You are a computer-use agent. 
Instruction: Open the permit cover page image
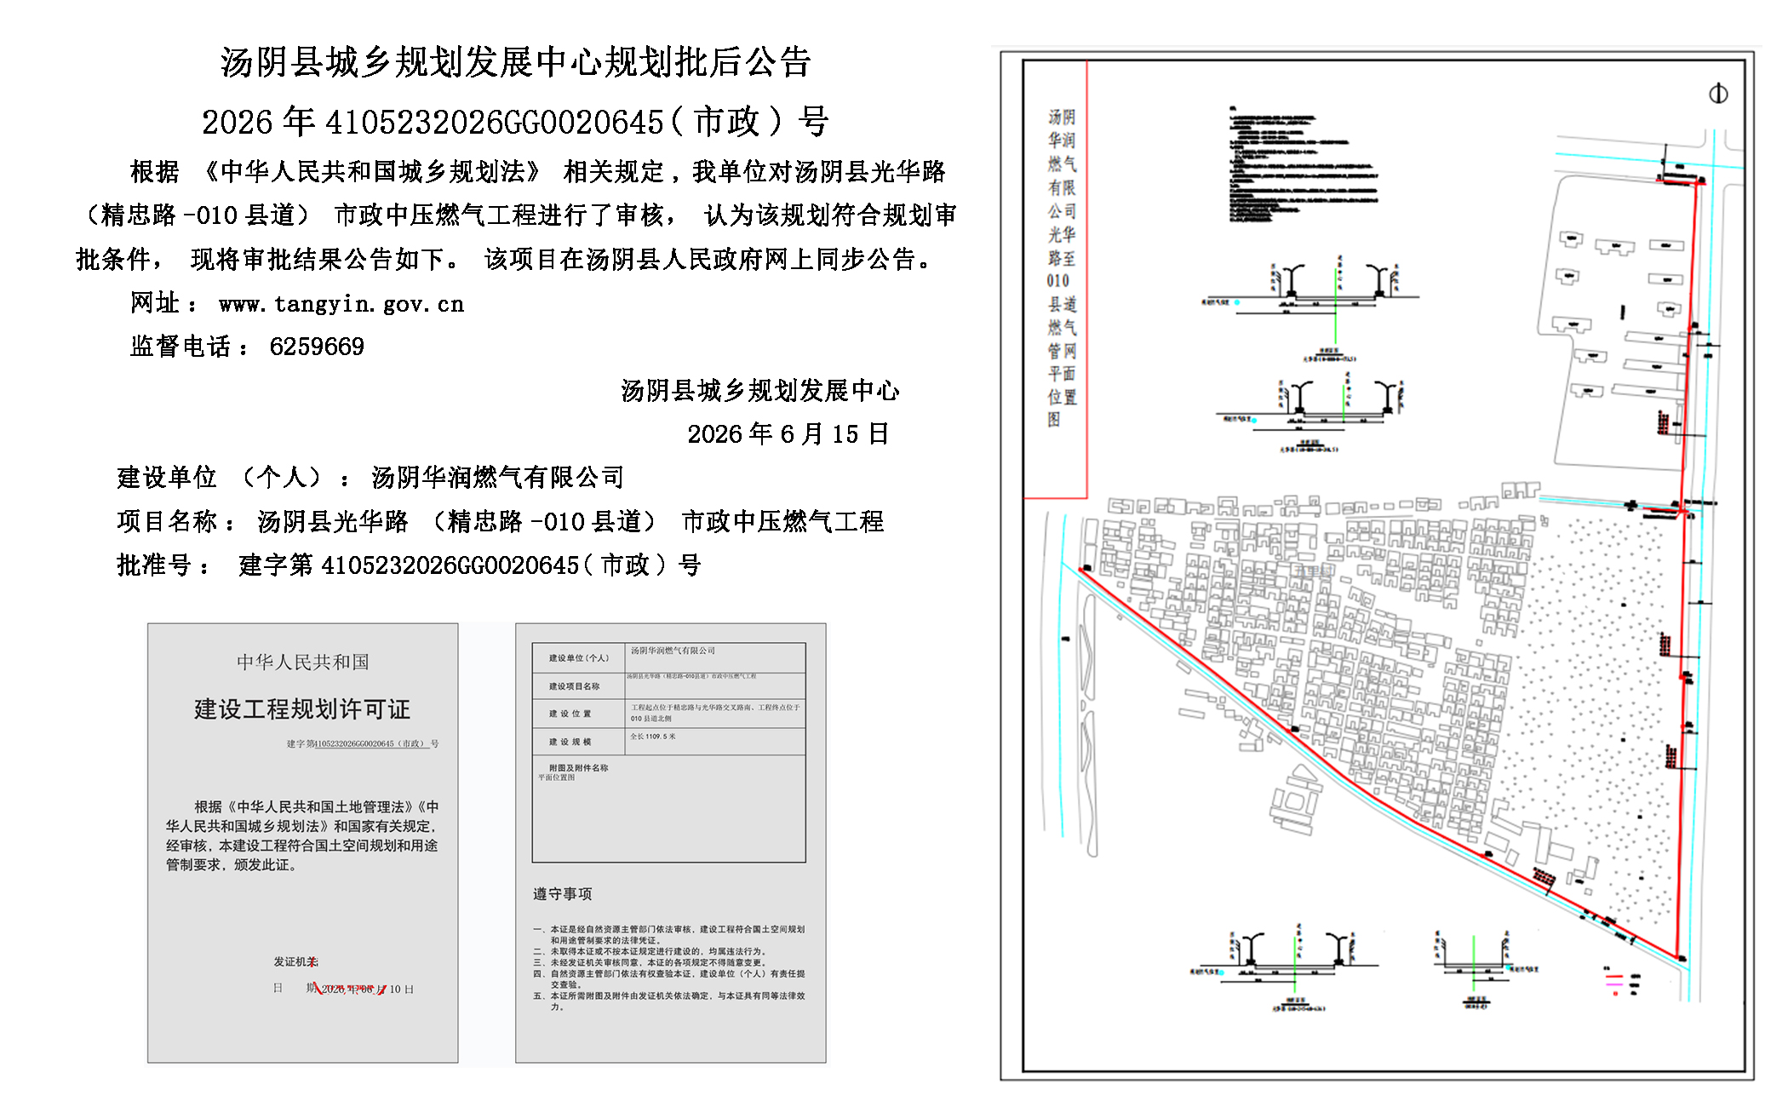click(302, 843)
